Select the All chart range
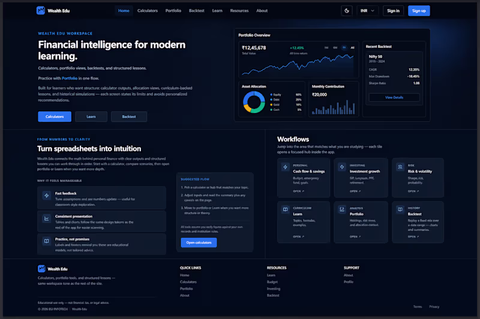This screenshot has height=319, width=480. (352, 48)
